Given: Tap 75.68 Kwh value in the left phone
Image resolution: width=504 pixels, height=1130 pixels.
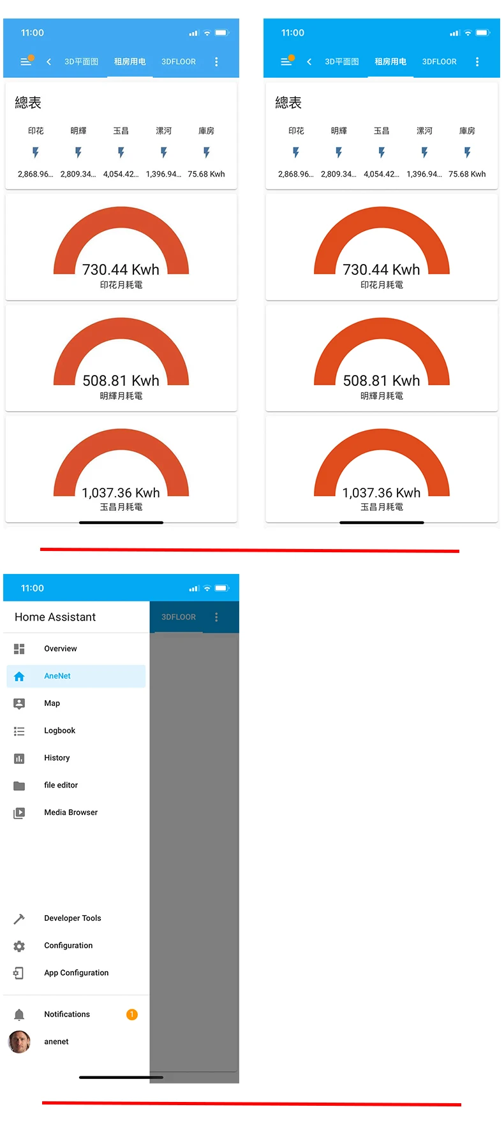Looking at the screenshot, I should pyautogui.click(x=207, y=174).
